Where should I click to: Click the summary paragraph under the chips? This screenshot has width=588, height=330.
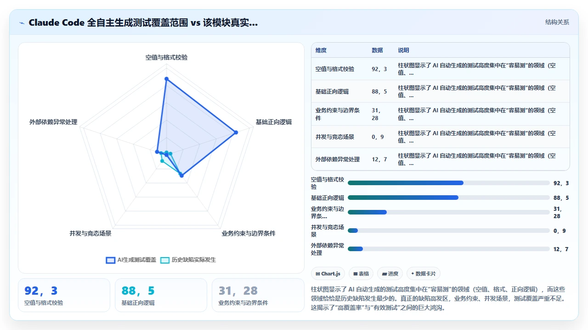tap(440, 298)
